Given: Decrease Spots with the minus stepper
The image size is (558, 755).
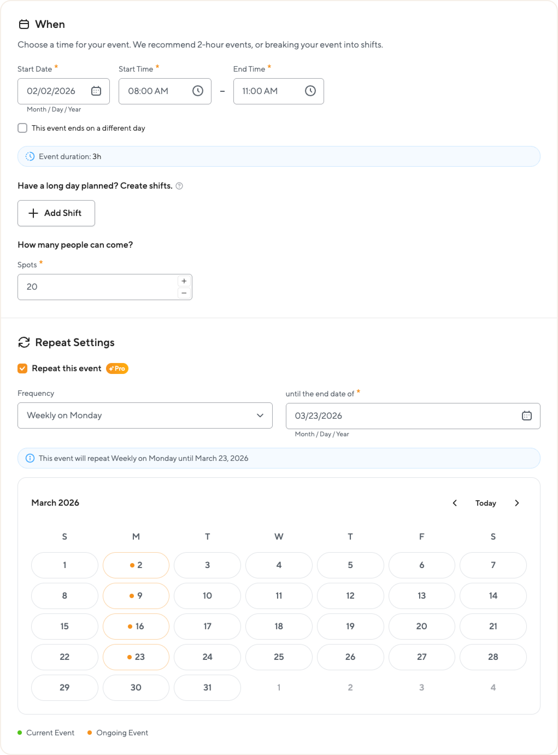Looking at the screenshot, I should click(184, 293).
